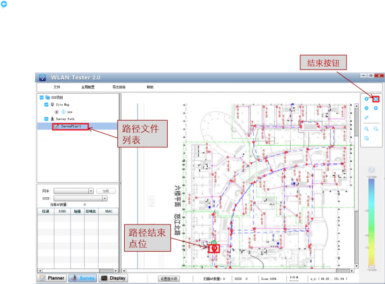Switch to the Planner tab
385x284 pixels.
(52, 278)
